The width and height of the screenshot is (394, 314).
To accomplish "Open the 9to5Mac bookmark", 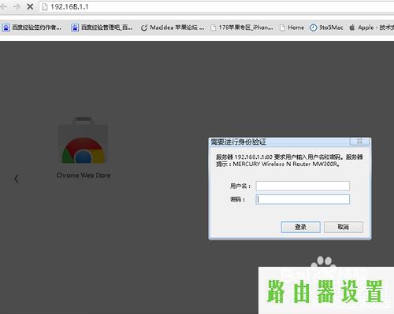I will coord(326,28).
